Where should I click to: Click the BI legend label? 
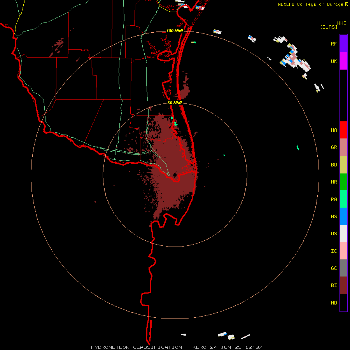coord(334,285)
